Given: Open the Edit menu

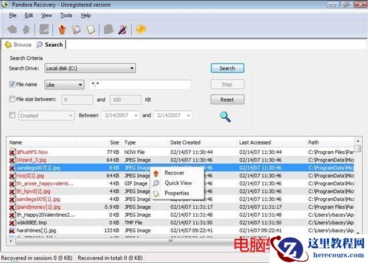Looking at the screenshot, I should click(29, 15).
